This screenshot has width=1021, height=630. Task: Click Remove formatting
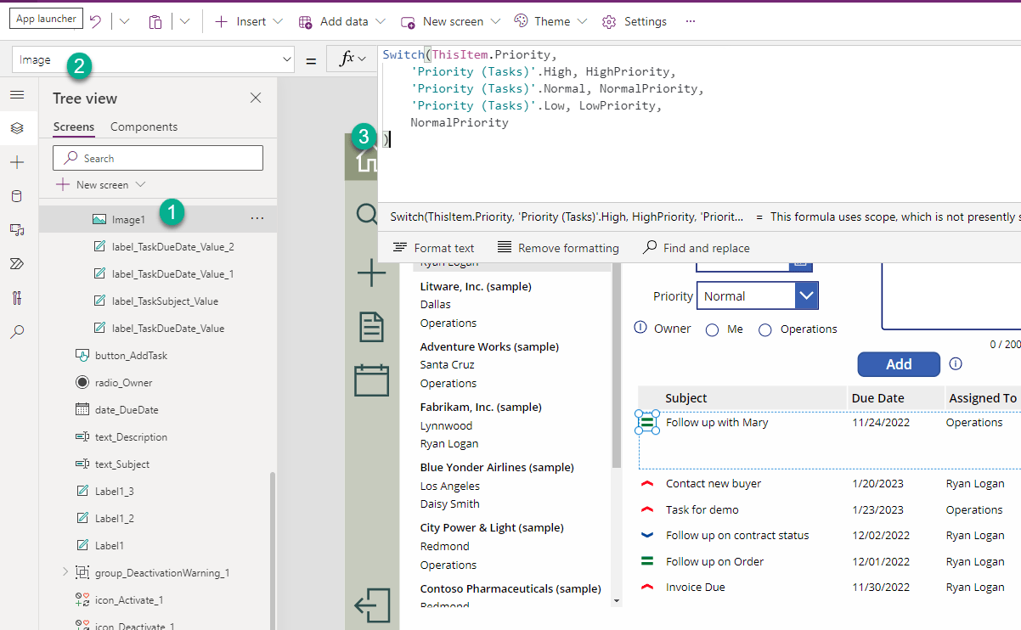[558, 248]
